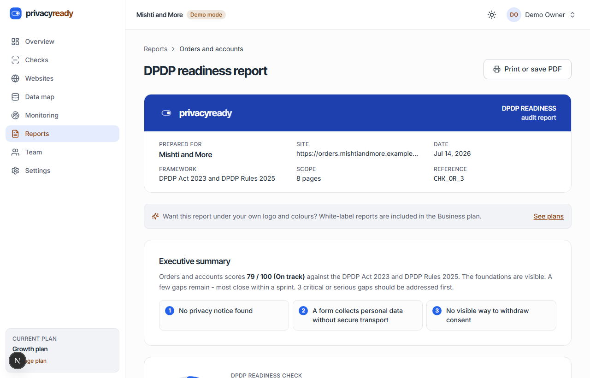Follow the See plans link

click(549, 216)
